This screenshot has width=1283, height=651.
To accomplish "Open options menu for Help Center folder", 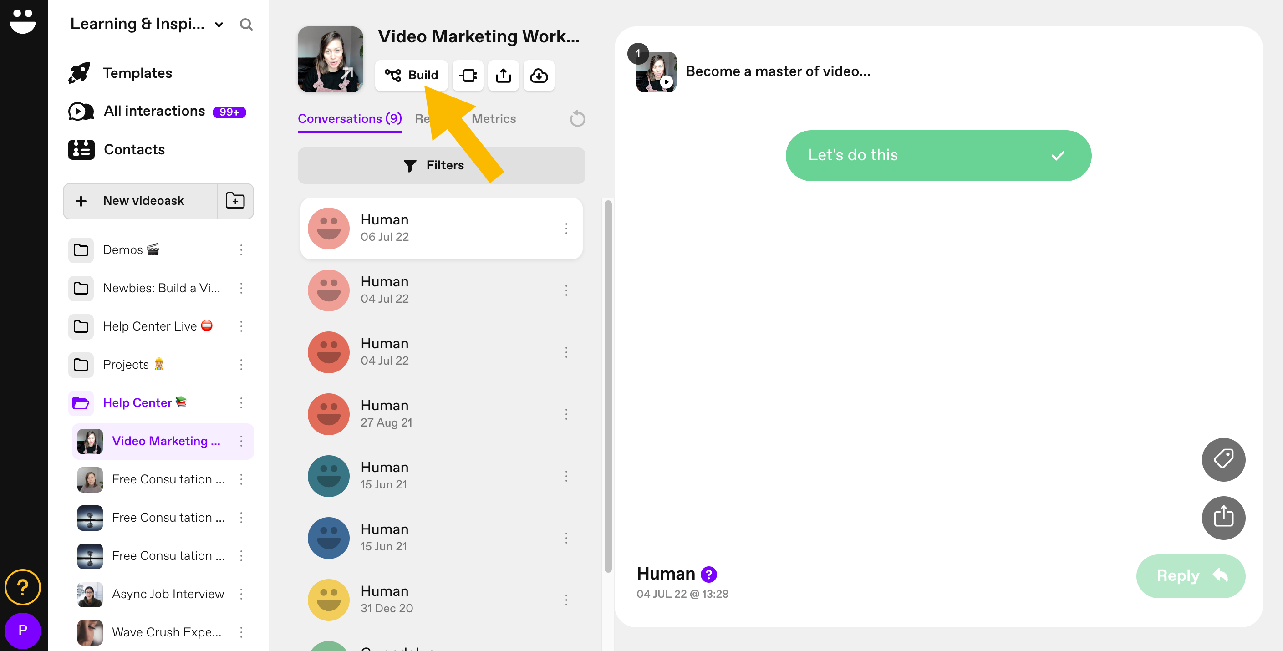I will click(x=241, y=403).
